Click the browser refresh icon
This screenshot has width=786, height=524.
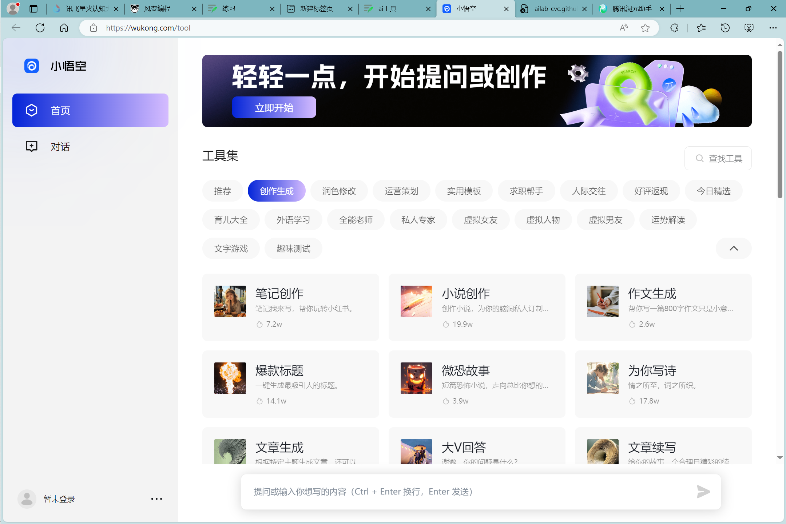tap(40, 28)
